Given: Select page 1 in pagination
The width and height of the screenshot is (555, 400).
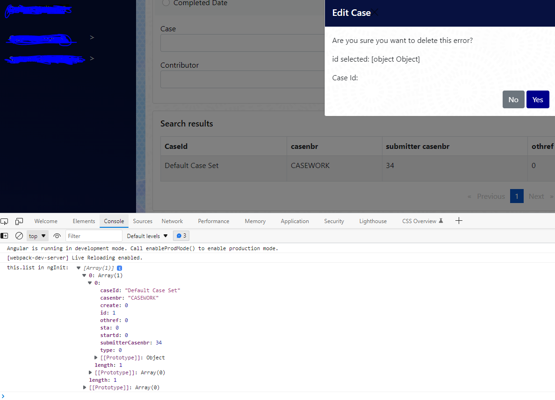Looking at the screenshot, I should coord(517,196).
